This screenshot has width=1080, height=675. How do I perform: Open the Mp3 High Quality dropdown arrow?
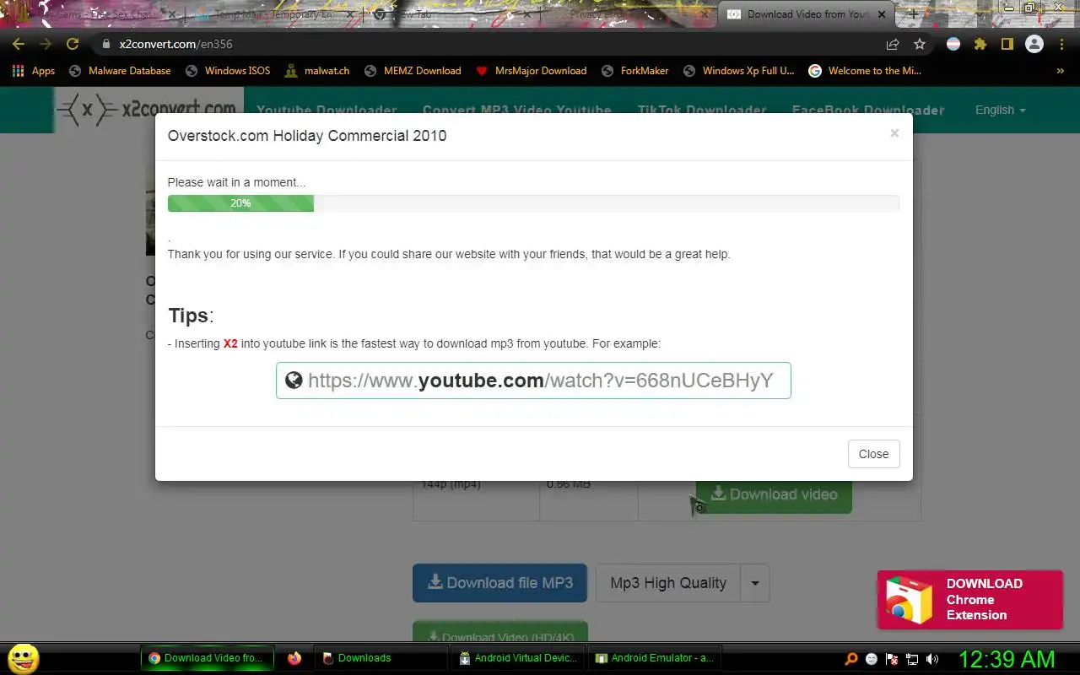click(754, 583)
